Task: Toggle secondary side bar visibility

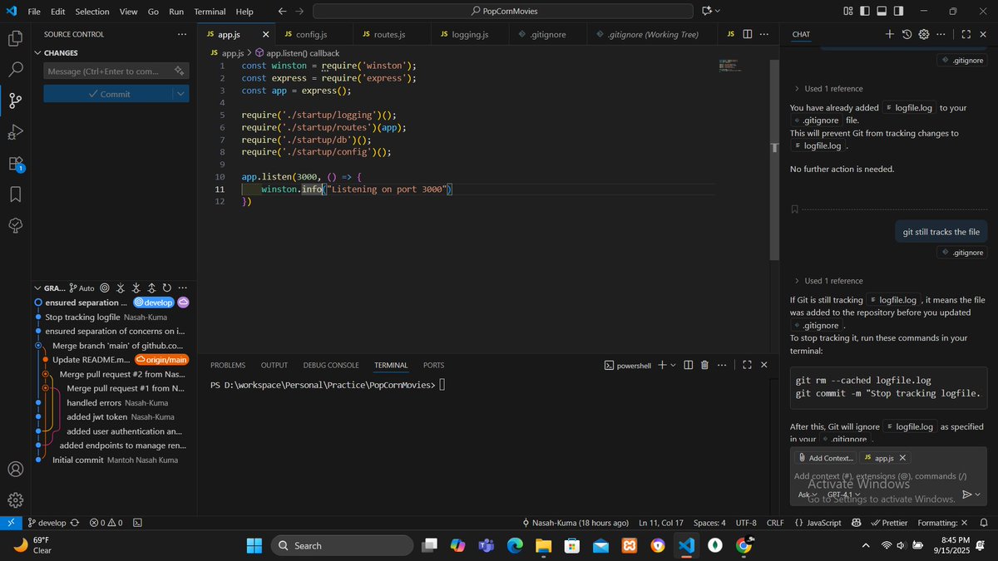Action: [898, 12]
